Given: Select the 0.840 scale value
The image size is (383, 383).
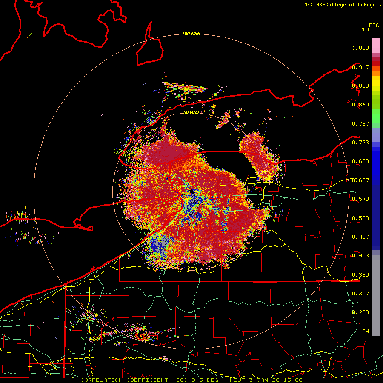Looking at the screenshot, I should tap(360, 105).
